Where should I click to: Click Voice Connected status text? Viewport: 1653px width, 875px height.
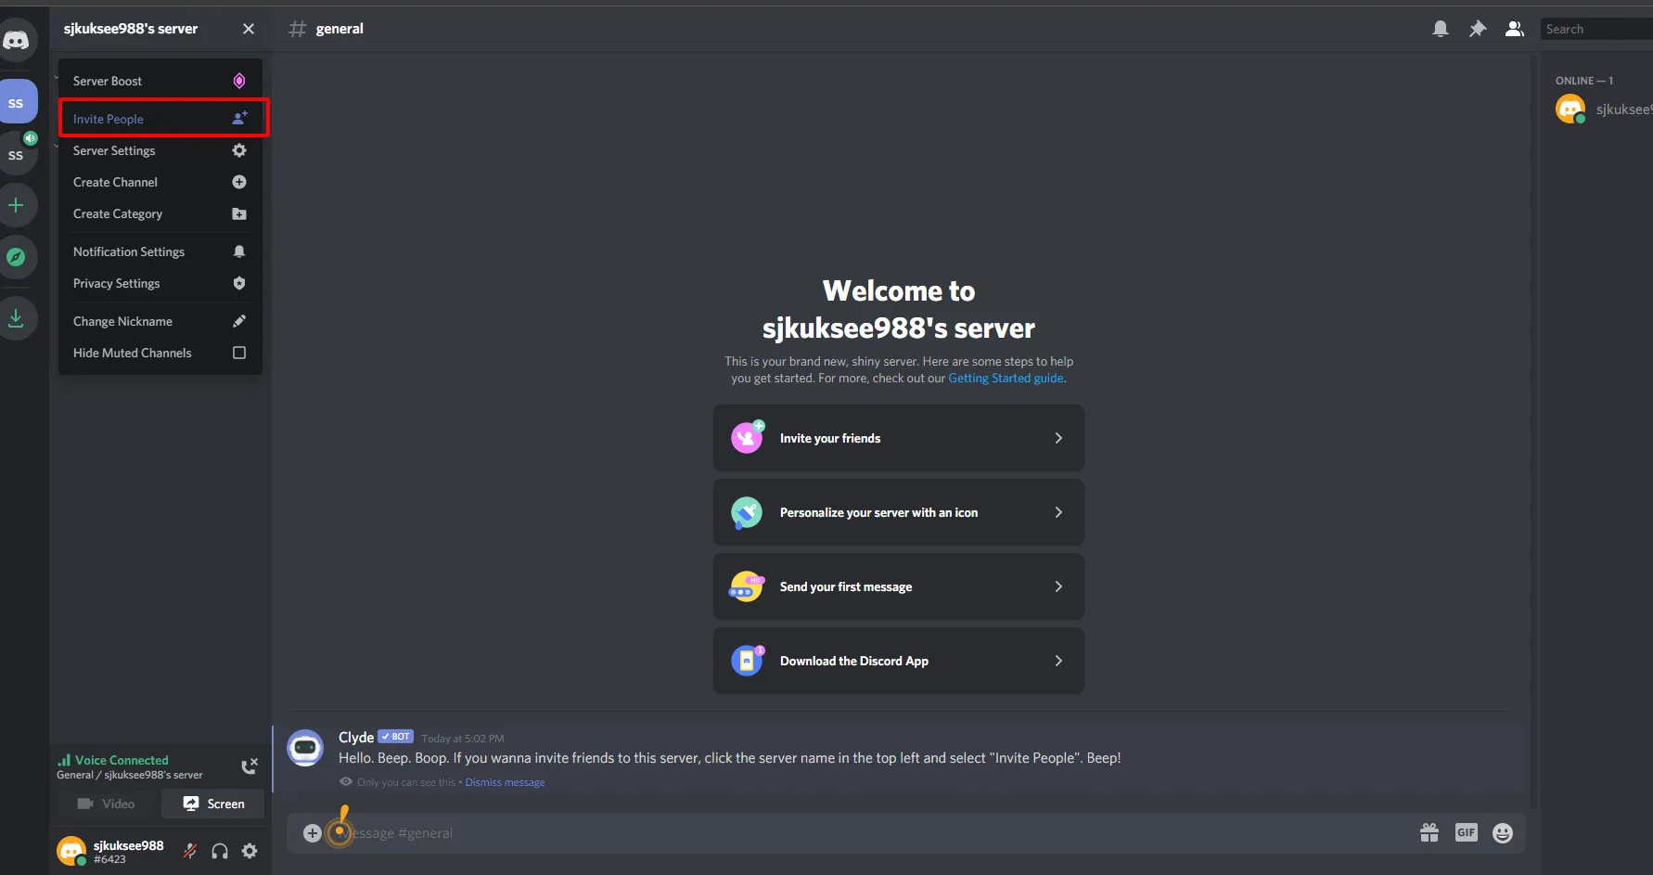pyautogui.click(x=122, y=760)
